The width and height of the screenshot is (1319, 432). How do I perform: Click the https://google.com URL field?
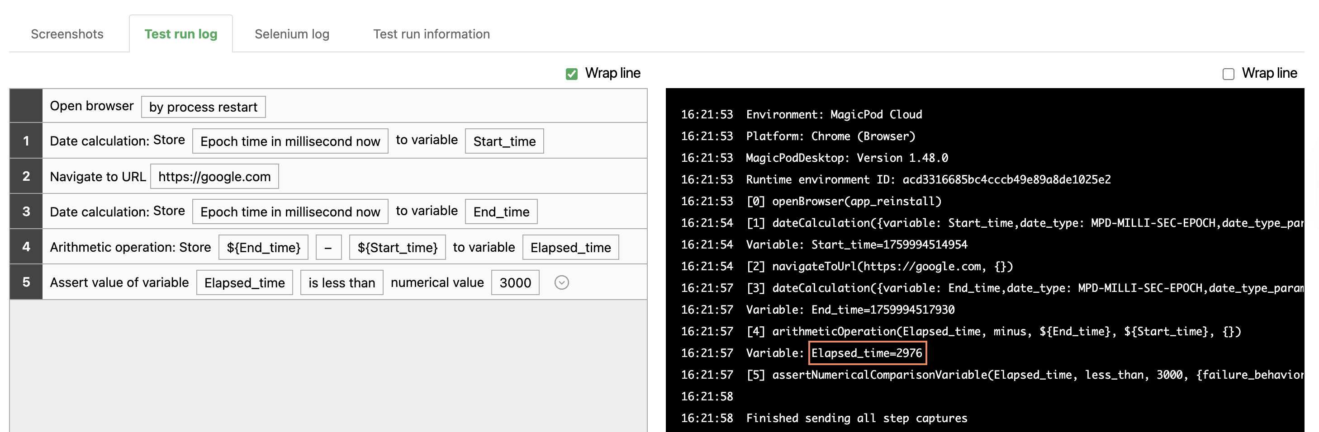214,176
